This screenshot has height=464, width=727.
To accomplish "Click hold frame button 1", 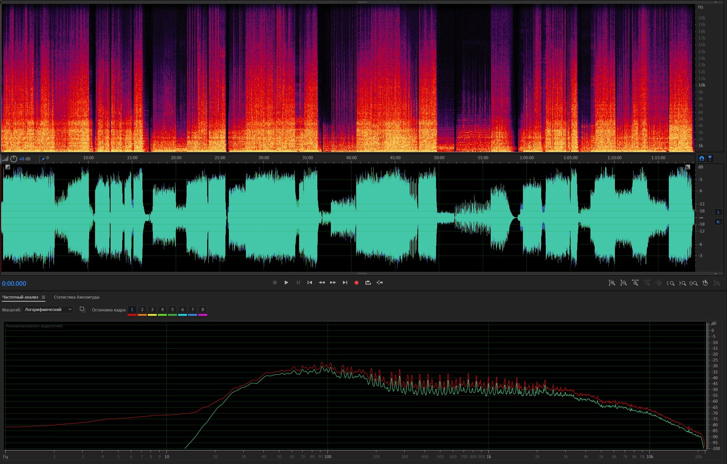I will 132,310.
